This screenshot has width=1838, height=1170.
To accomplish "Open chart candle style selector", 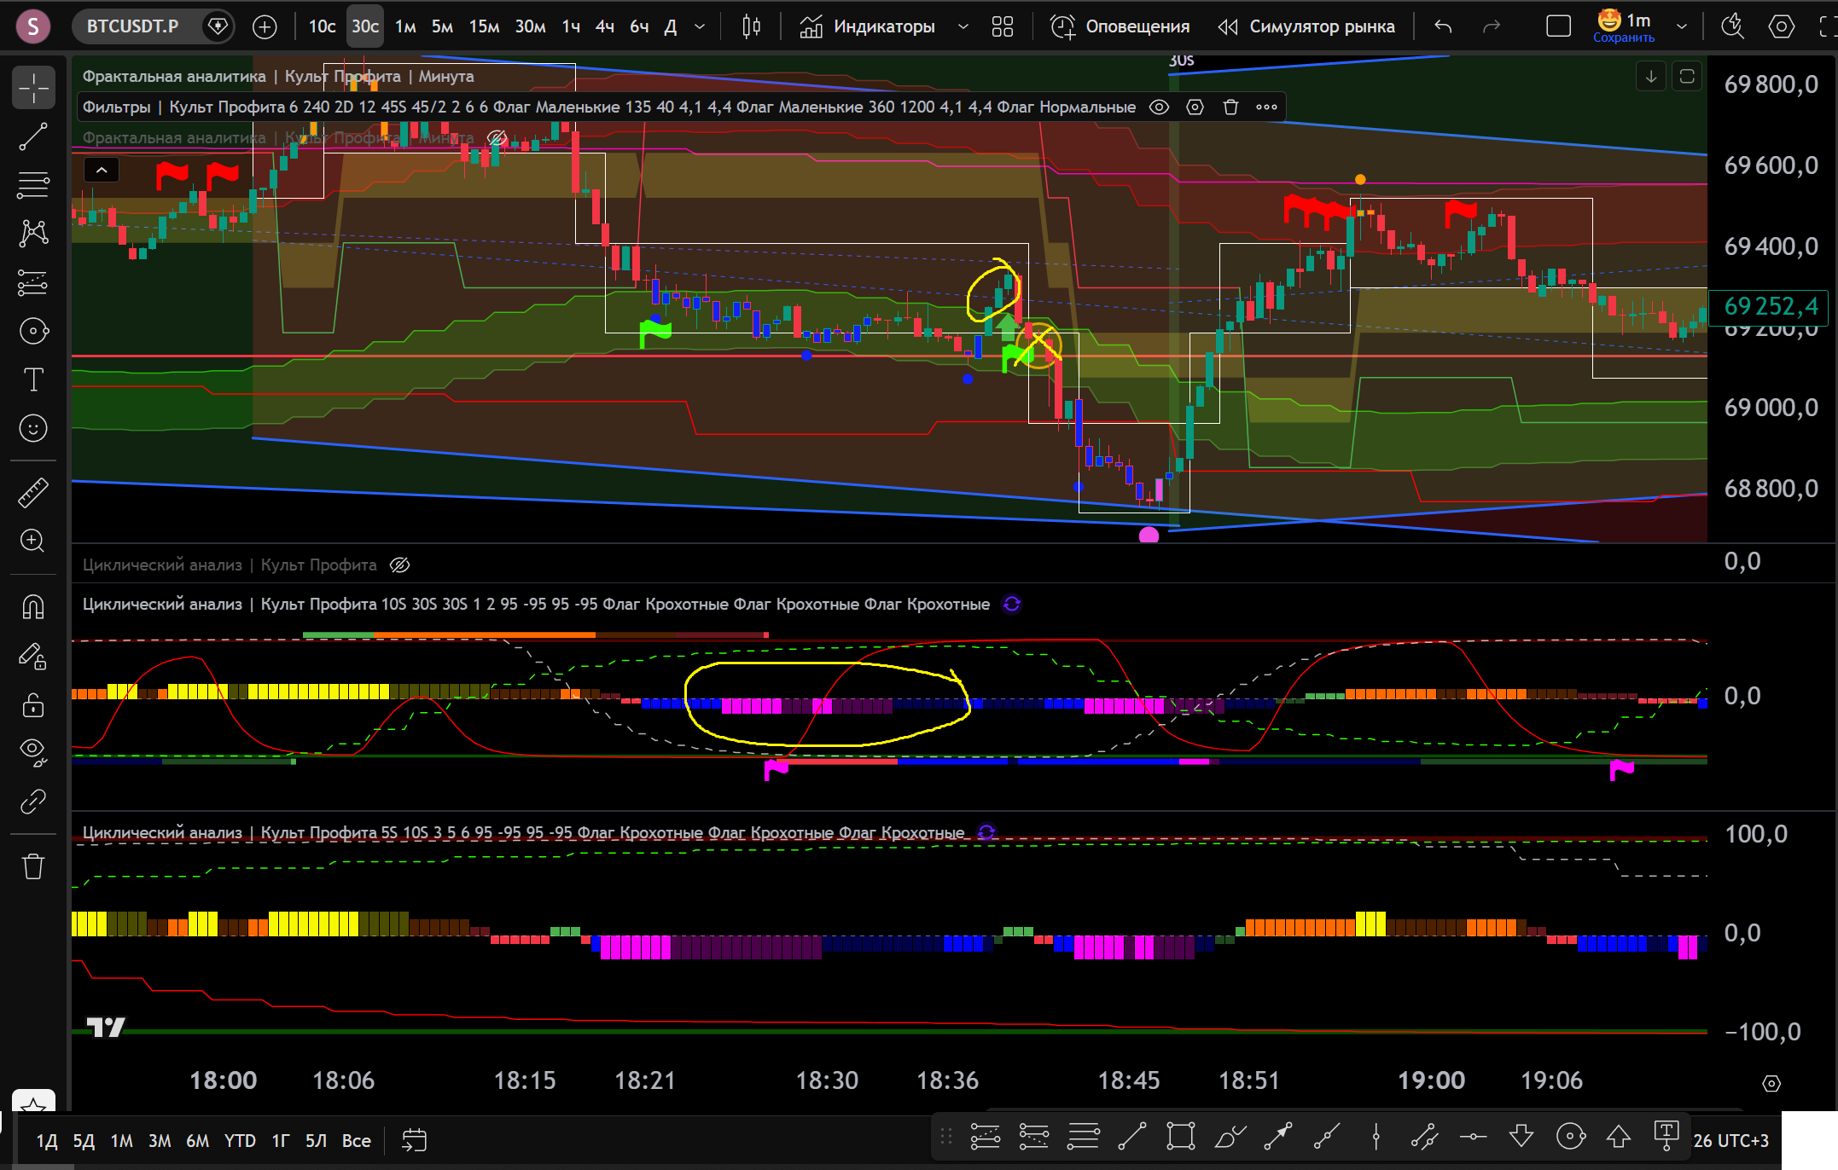I will [751, 26].
